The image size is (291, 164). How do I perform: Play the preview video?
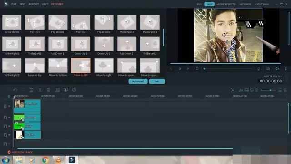tap(188, 69)
